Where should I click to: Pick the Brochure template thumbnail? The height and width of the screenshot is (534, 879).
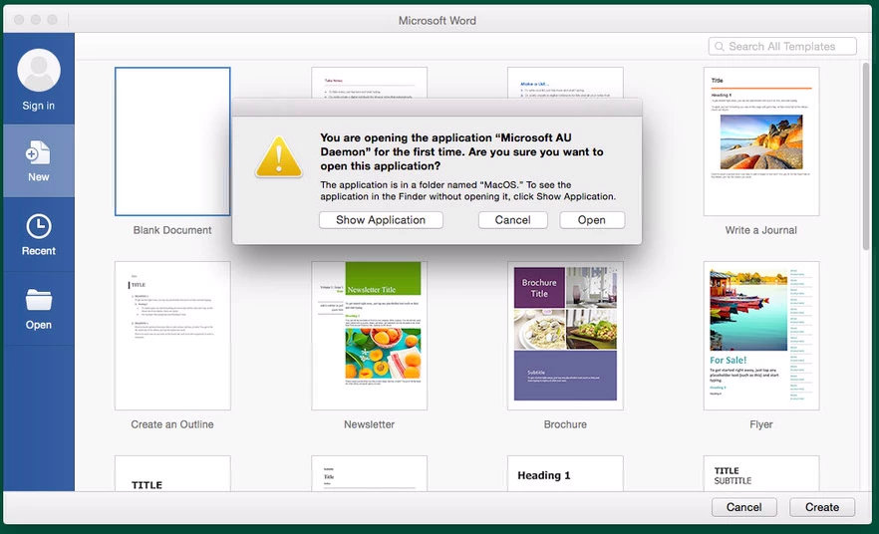point(565,335)
